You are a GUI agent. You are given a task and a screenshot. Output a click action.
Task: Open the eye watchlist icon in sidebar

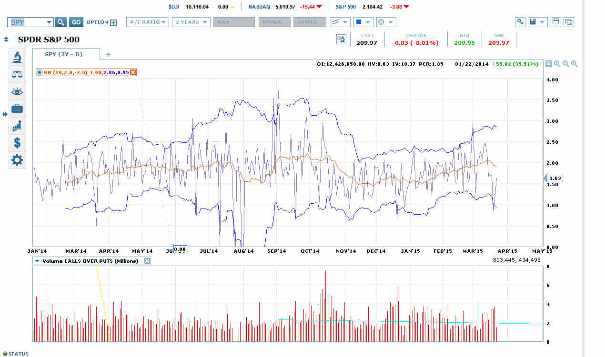tap(17, 91)
